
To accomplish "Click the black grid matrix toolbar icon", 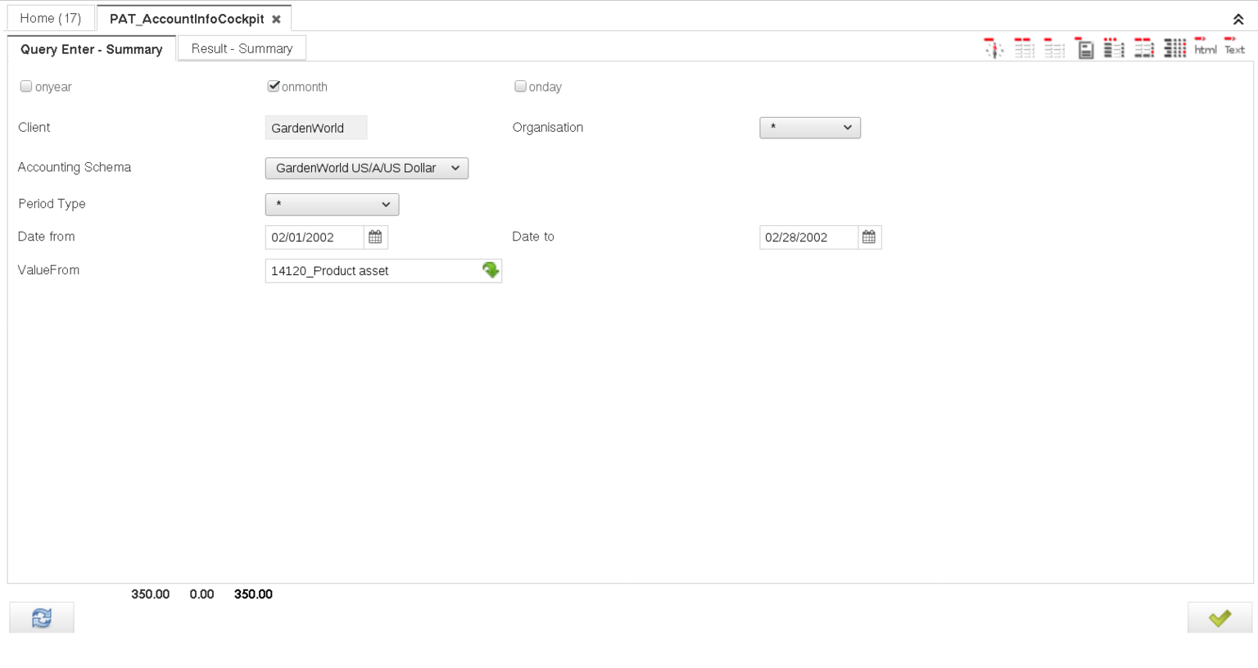I will point(1174,49).
